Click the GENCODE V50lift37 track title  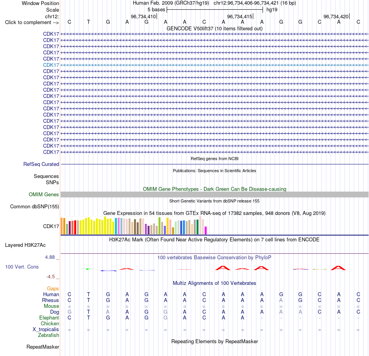pos(214,28)
